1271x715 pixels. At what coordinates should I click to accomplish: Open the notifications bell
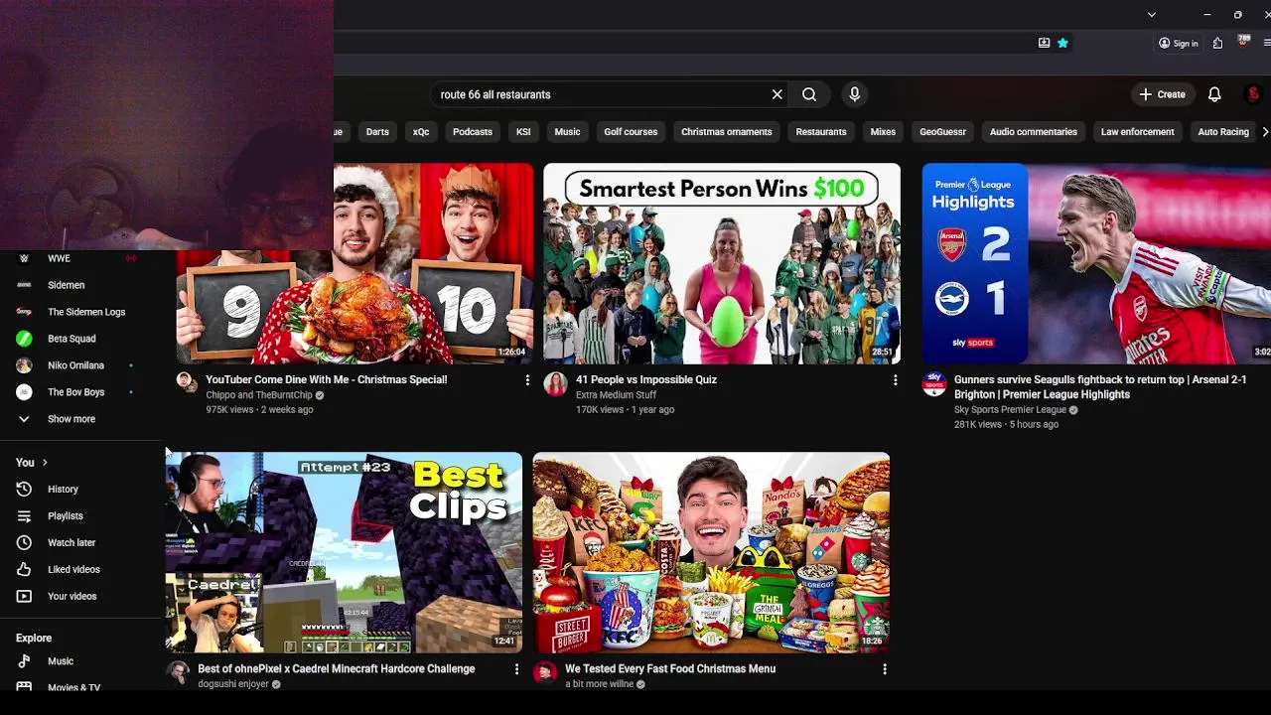tap(1214, 94)
